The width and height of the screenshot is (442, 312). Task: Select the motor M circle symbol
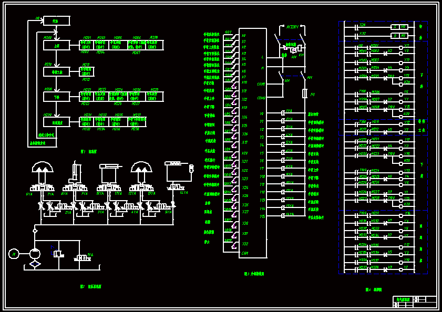(14, 254)
